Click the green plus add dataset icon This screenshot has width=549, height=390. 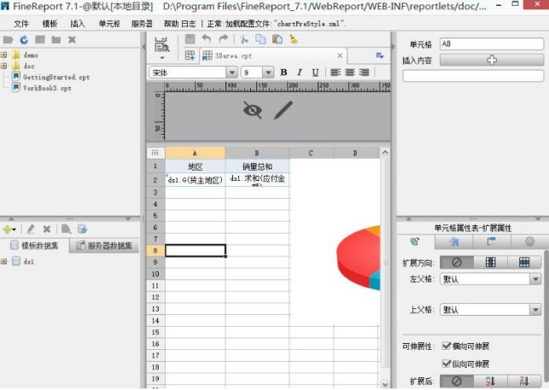pyautogui.click(x=7, y=230)
